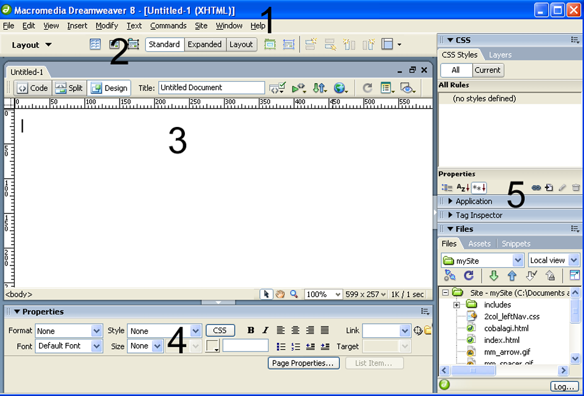584x396 pixels.
Task: Click the Ordered List icon
Action: pyautogui.click(x=296, y=347)
